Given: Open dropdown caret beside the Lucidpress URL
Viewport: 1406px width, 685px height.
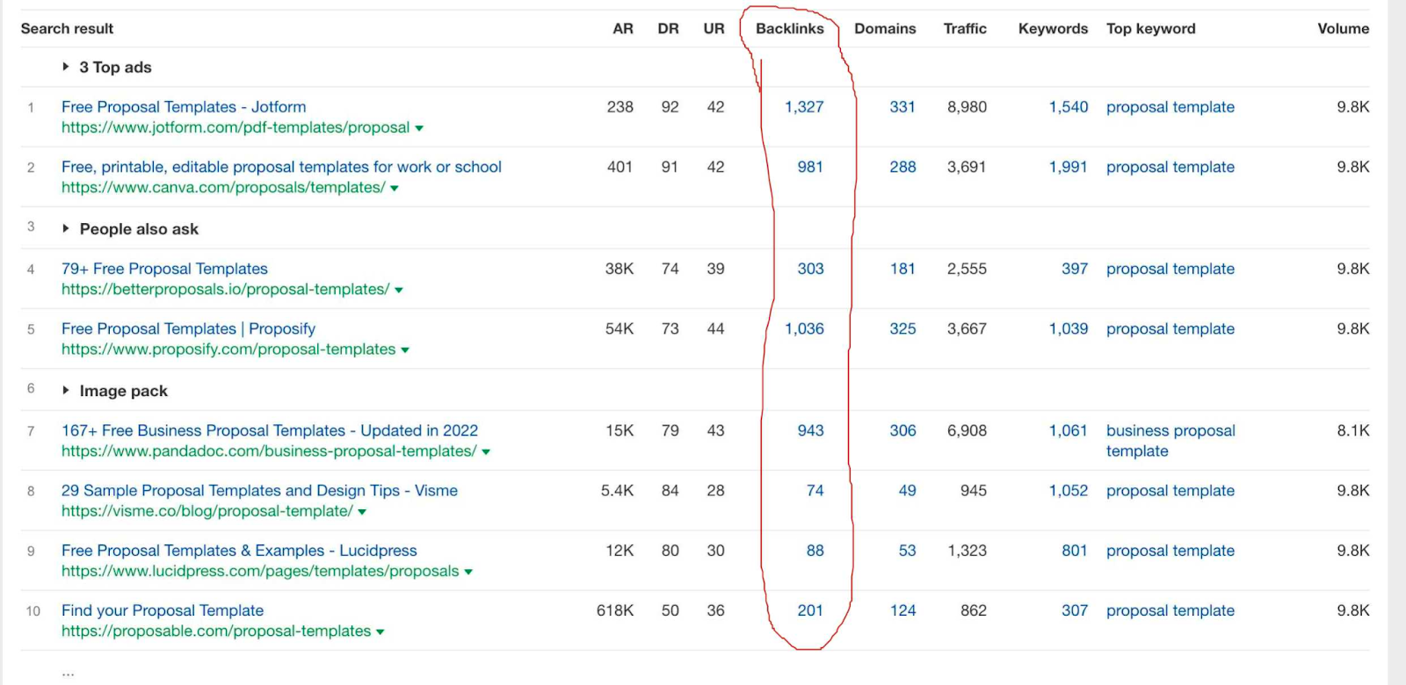Looking at the screenshot, I should click(x=468, y=572).
